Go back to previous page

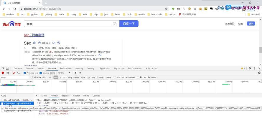[x=4, y=9]
